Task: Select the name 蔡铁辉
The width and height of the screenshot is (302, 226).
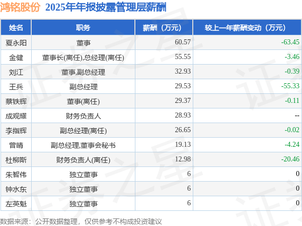Action: point(16,101)
